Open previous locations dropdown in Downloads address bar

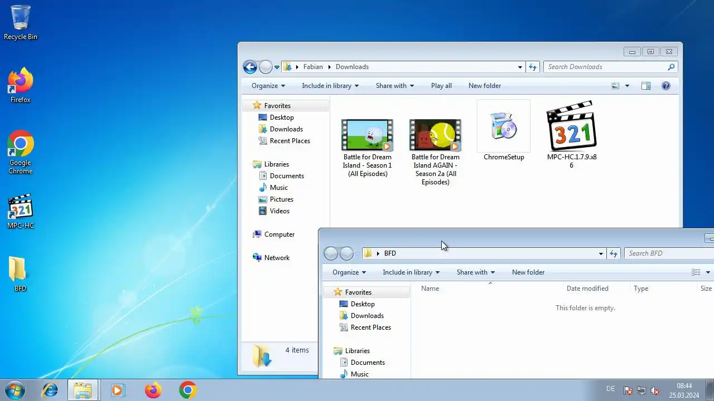pos(520,67)
